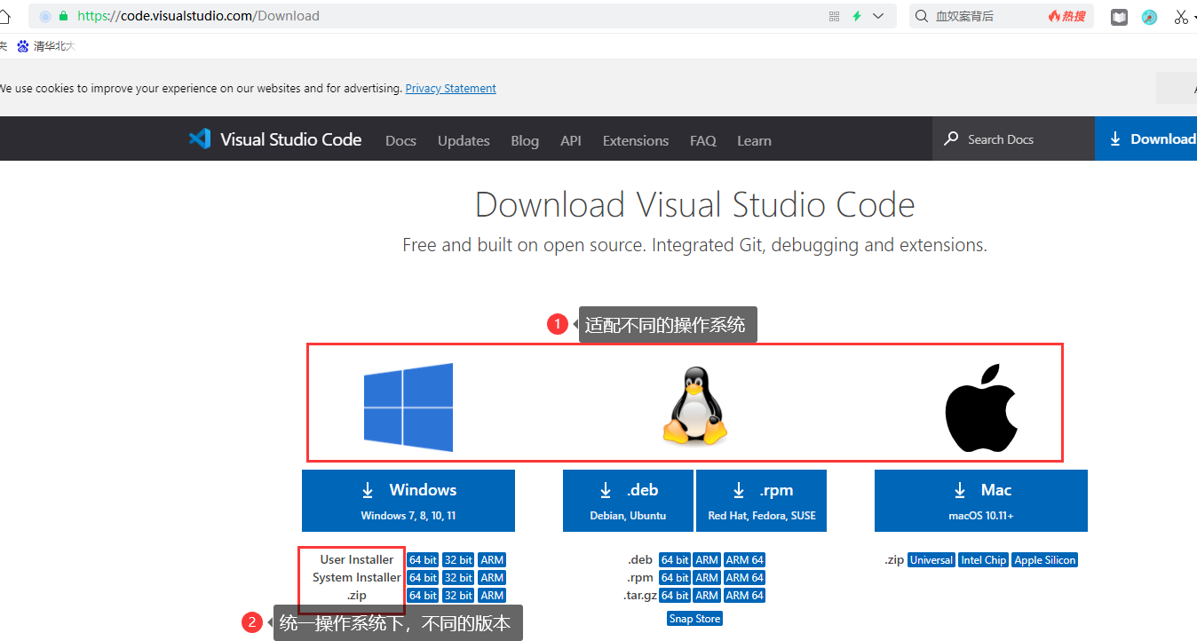This screenshot has width=1197, height=641.
Task: Select System Installer 32 bit
Action: 458,577
